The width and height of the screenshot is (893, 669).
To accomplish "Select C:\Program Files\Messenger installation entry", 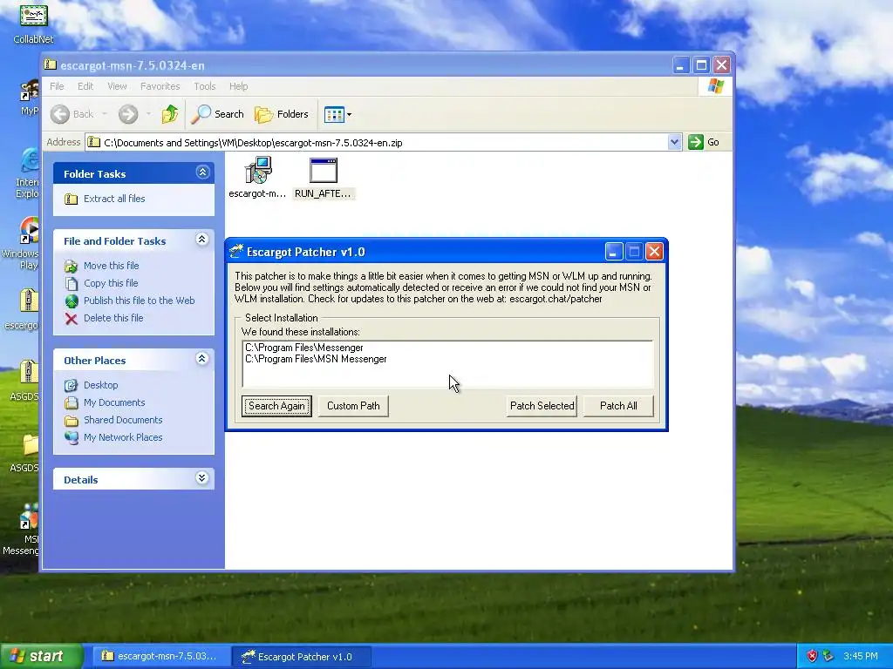I will [x=304, y=348].
